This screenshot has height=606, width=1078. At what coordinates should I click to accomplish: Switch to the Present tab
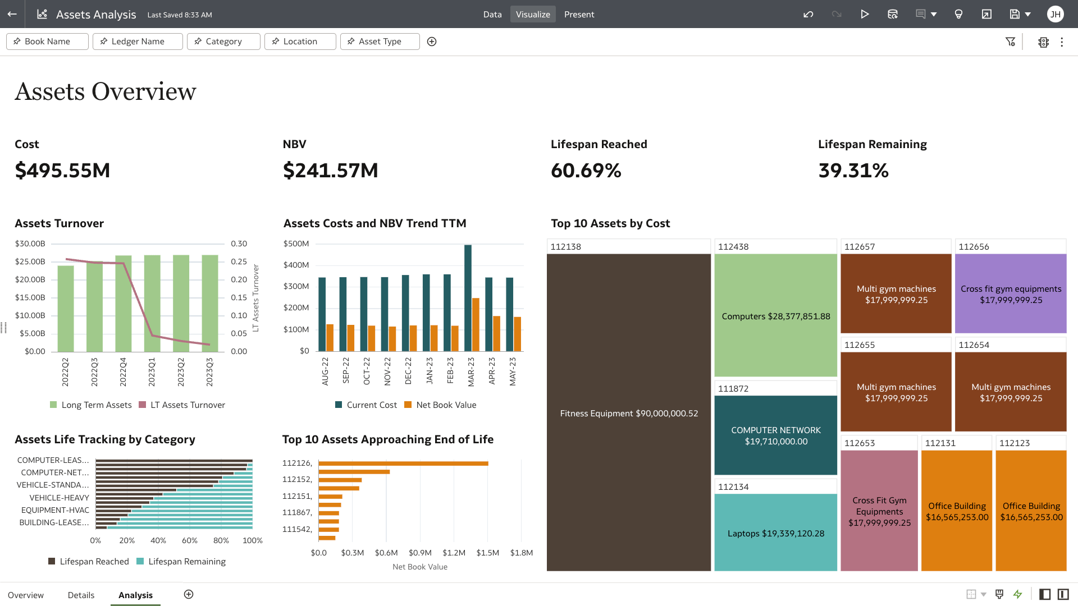[x=579, y=15]
